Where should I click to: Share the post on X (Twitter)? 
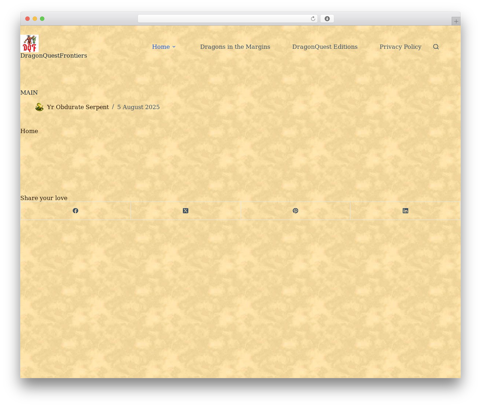186,211
